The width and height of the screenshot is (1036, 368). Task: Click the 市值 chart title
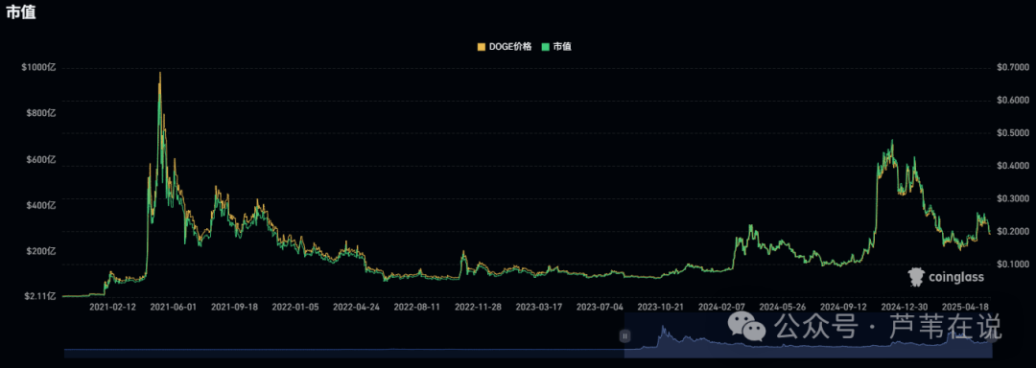click(20, 13)
